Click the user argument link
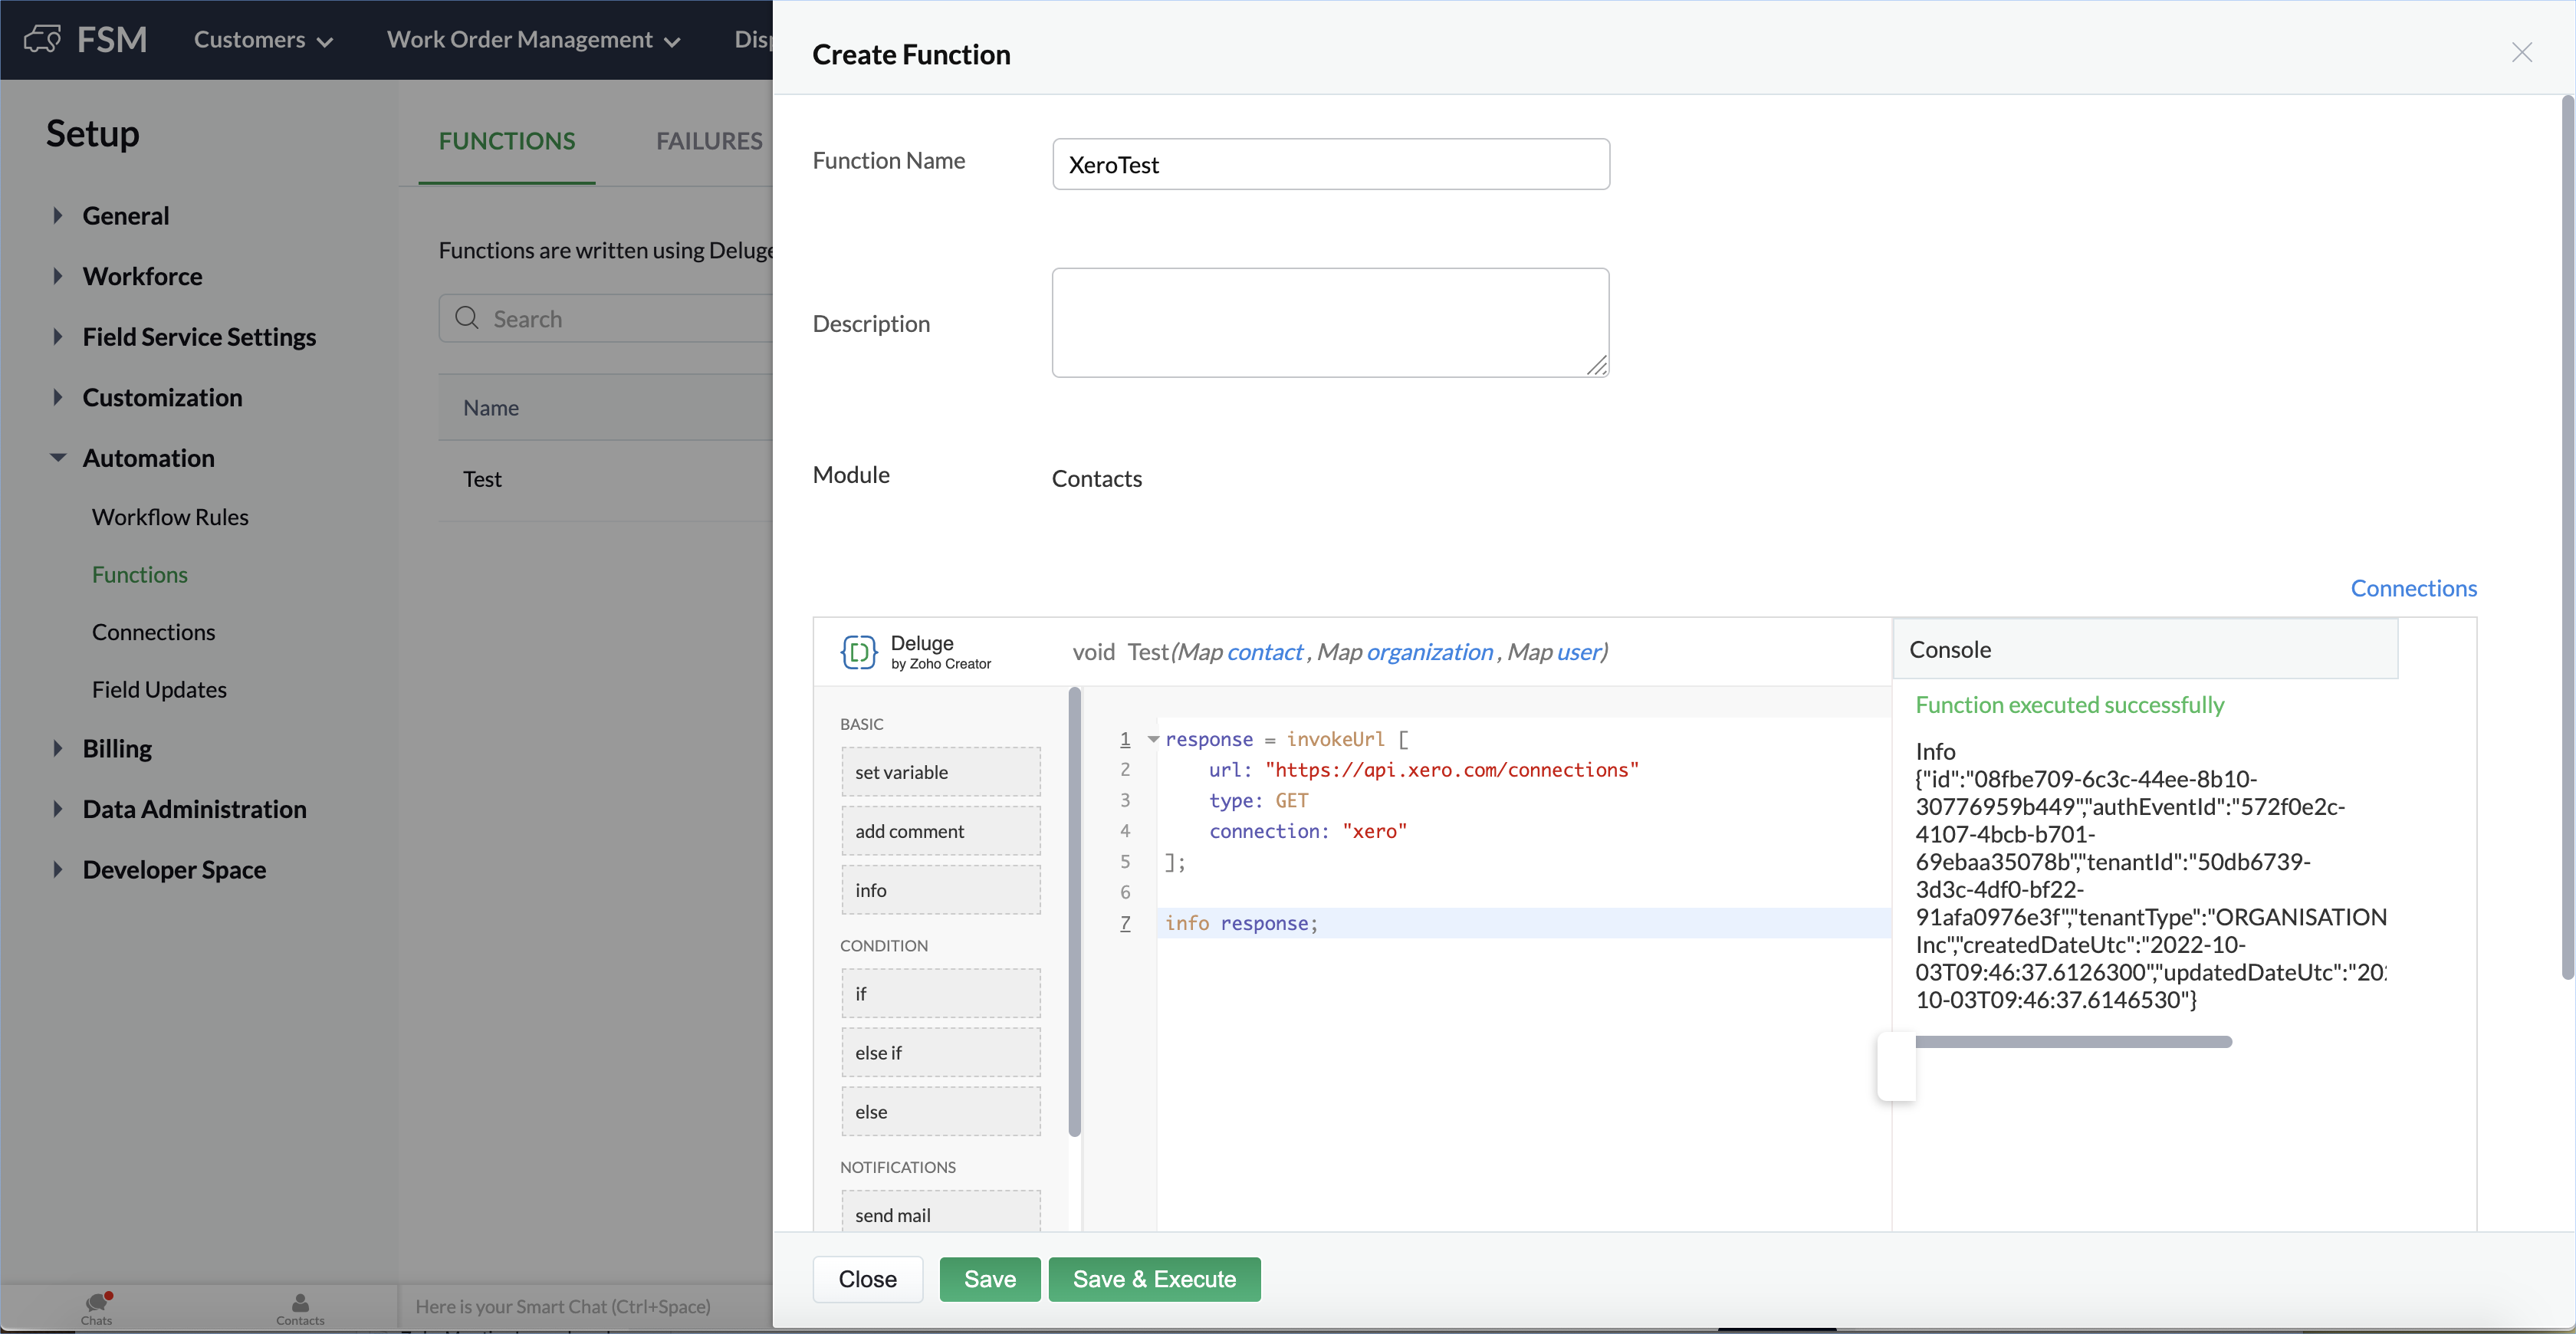This screenshot has width=2576, height=1334. point(1578,652)
